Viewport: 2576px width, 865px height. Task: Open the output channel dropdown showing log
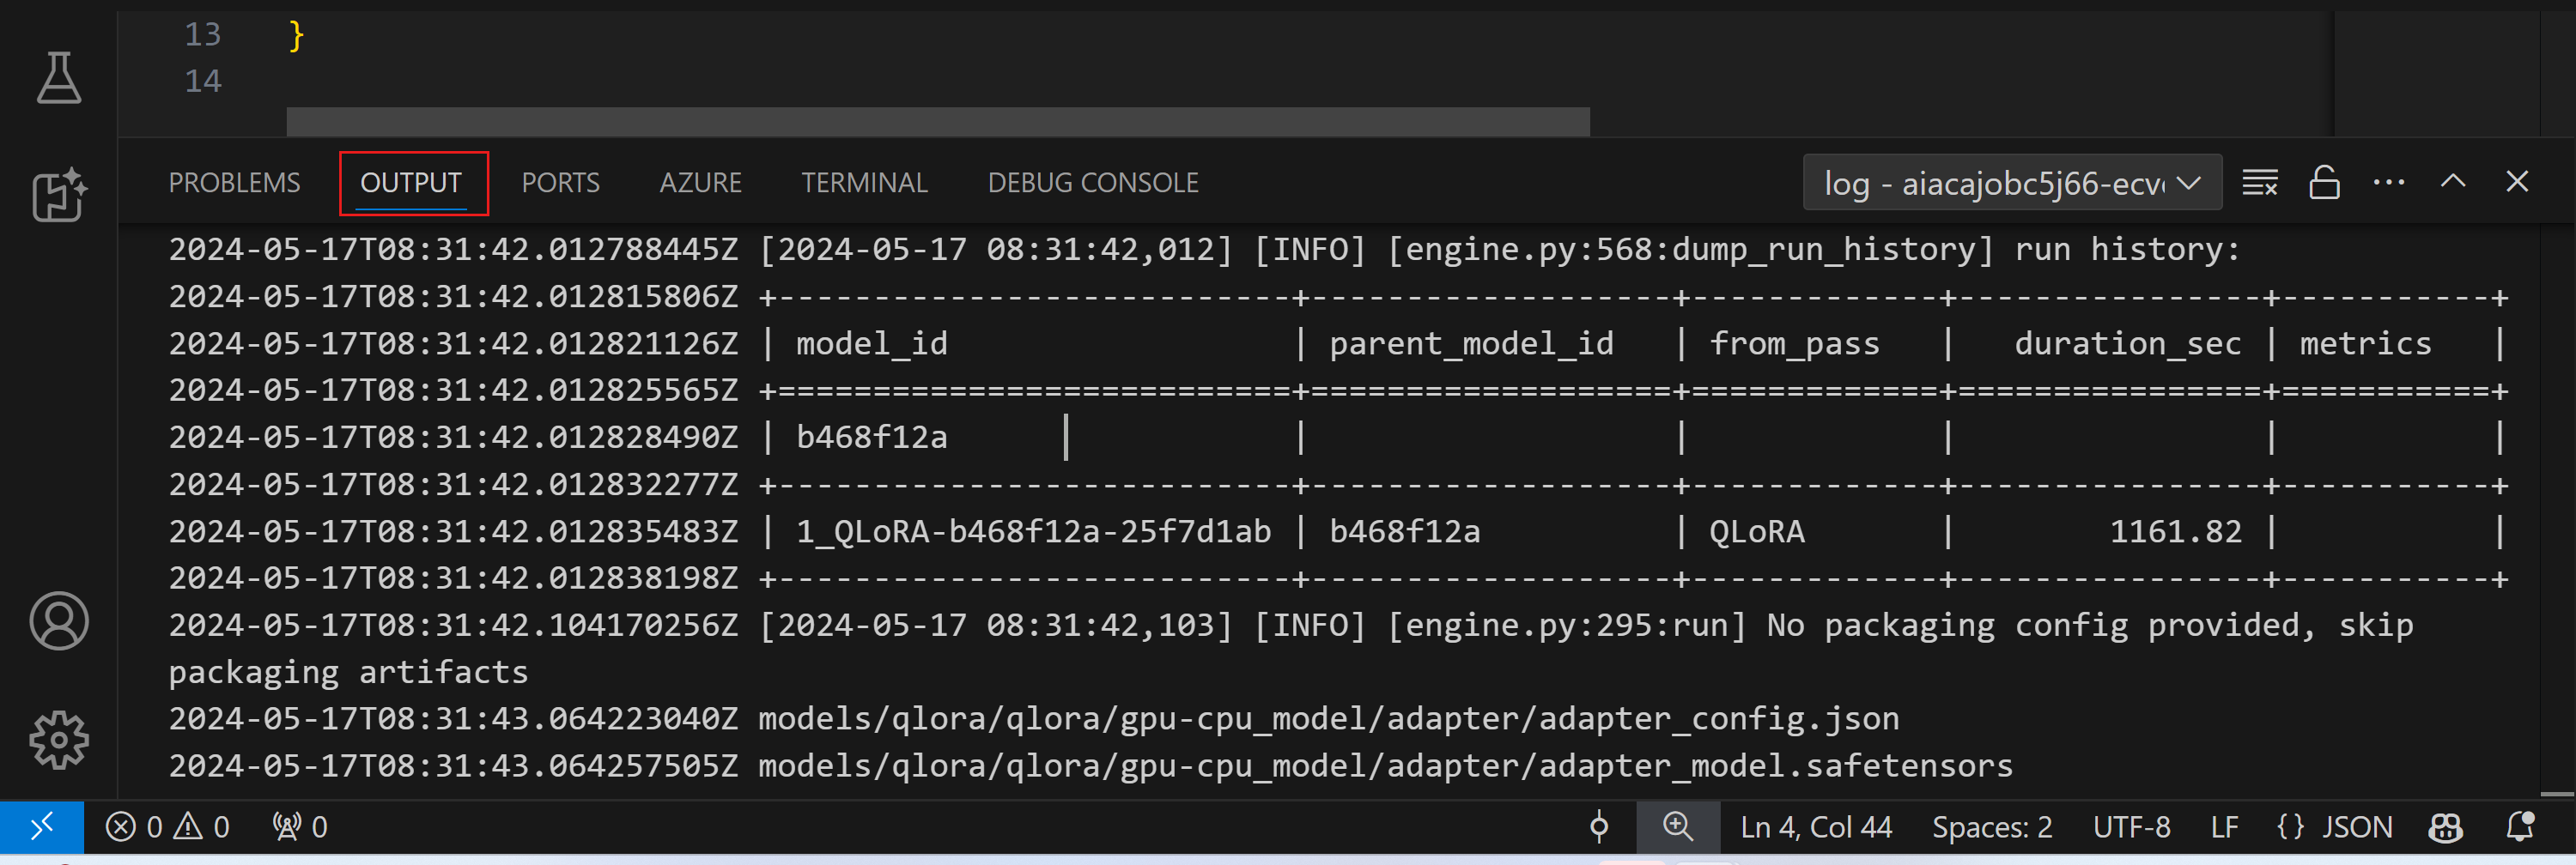[x=2012, y=182]
